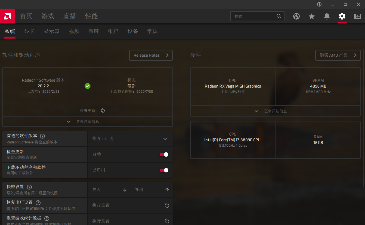Open the web browser globe icon
Image resolution: width=365 pixels, height=225 pixels.
(296, 16)
